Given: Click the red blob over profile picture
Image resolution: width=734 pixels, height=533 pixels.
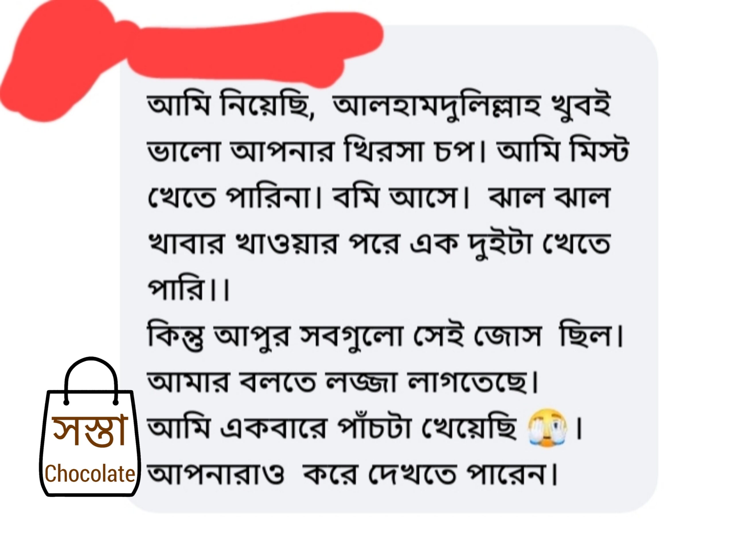Looking at the screenshot, I should click(61, 61).
